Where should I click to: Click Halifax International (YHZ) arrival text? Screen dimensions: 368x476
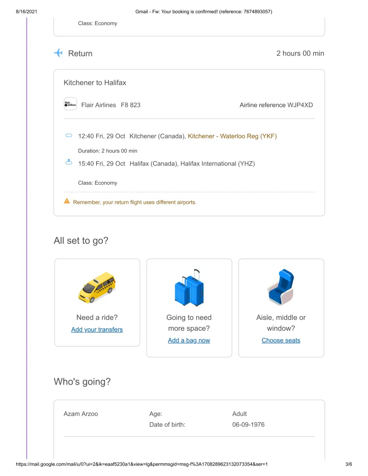tap(217, 163)
